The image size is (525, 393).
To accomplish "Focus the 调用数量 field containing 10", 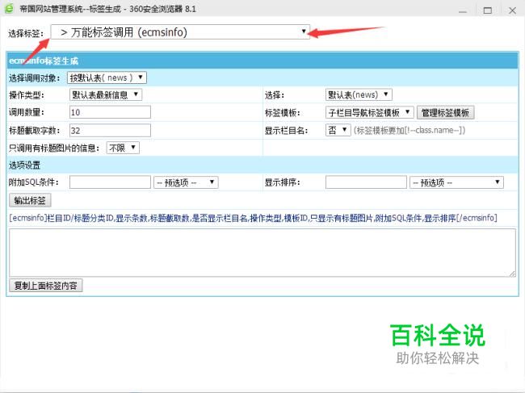I will tap(110, 112).
